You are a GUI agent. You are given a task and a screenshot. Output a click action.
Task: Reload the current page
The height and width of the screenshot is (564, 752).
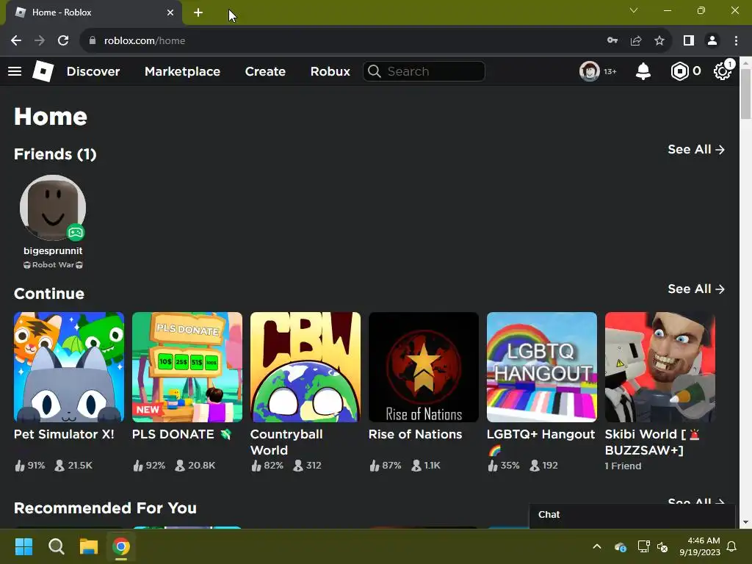pyautogui.click(x=63, y=41)
